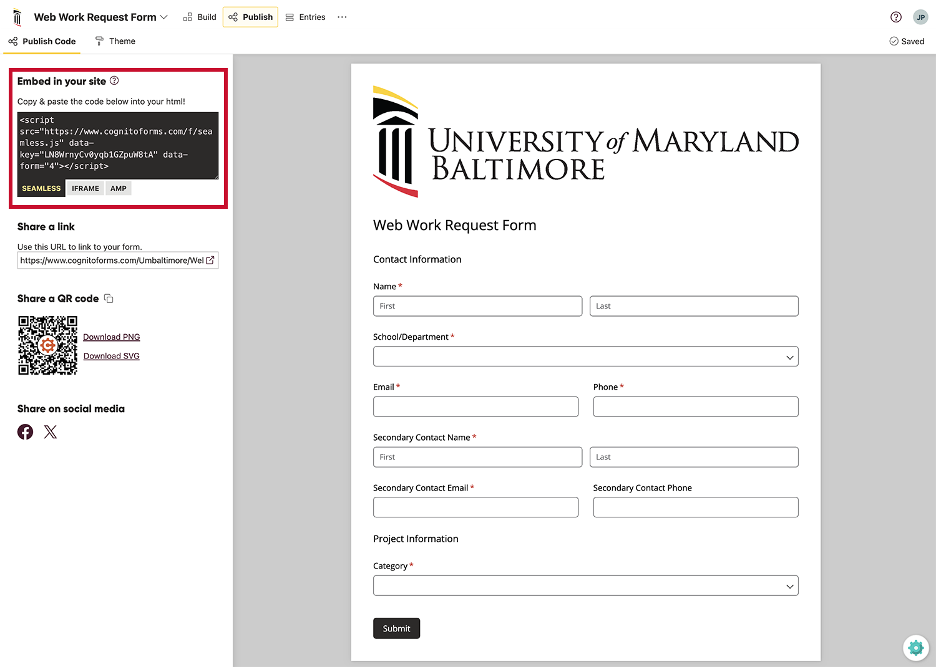
Task: Expand the Web Work Request Form title dropdown
Action: point(164,17)
